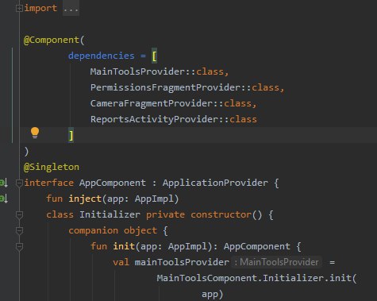Select PermissionsFragmentProvider::class entry
This screenshot has width=377, height=301.
(184, 87)
